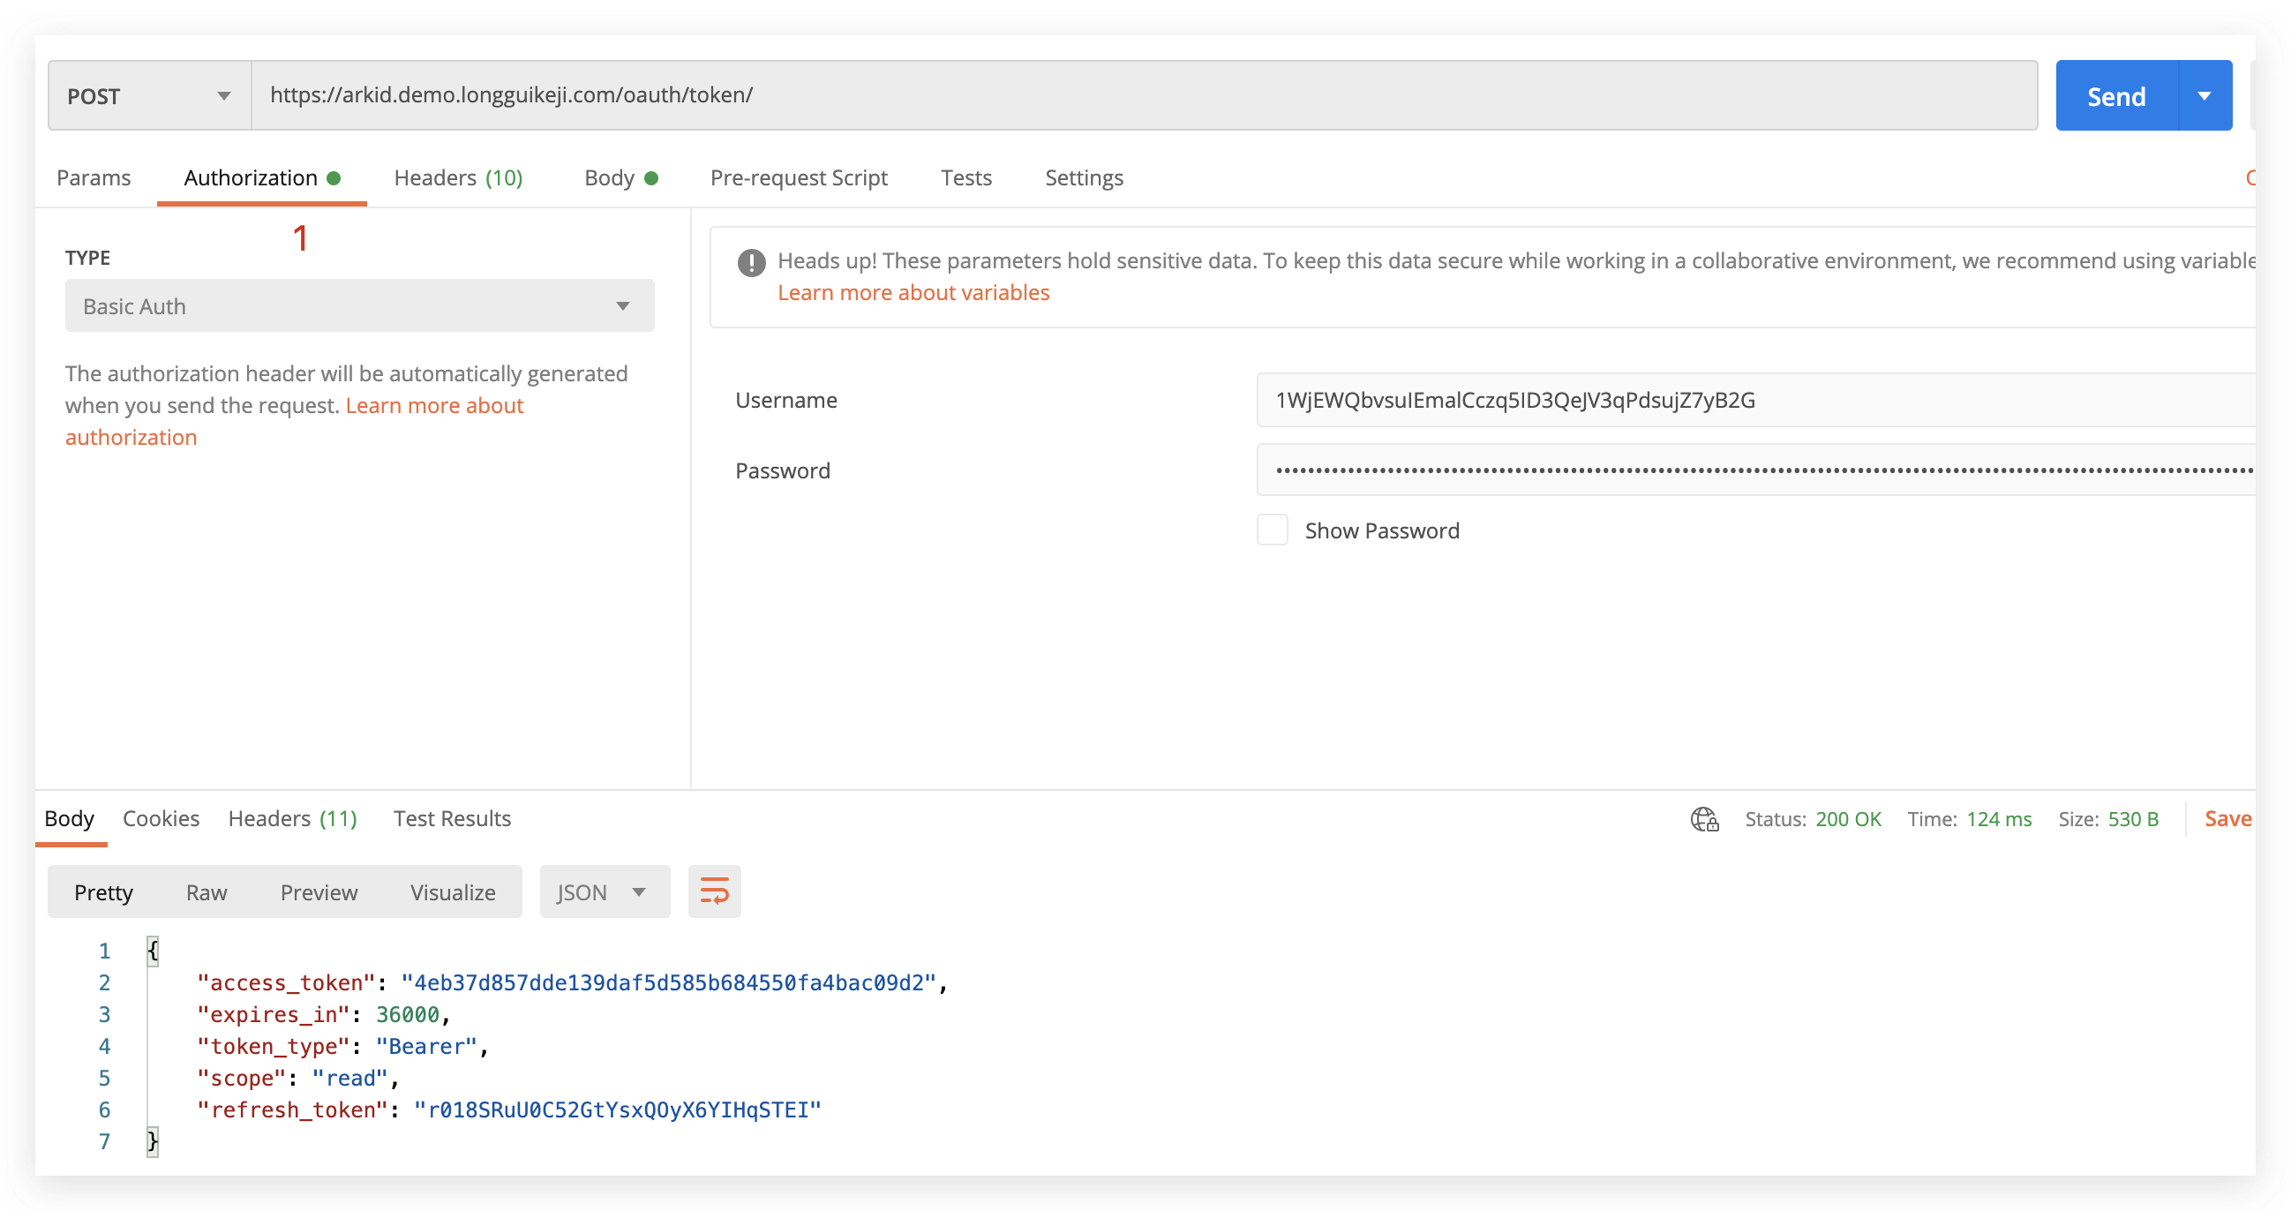Open the Learn more about authorization link

click(x=434, y=406)
